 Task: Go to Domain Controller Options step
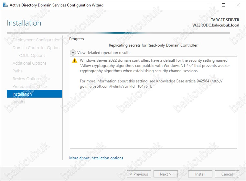click(37, 48)
